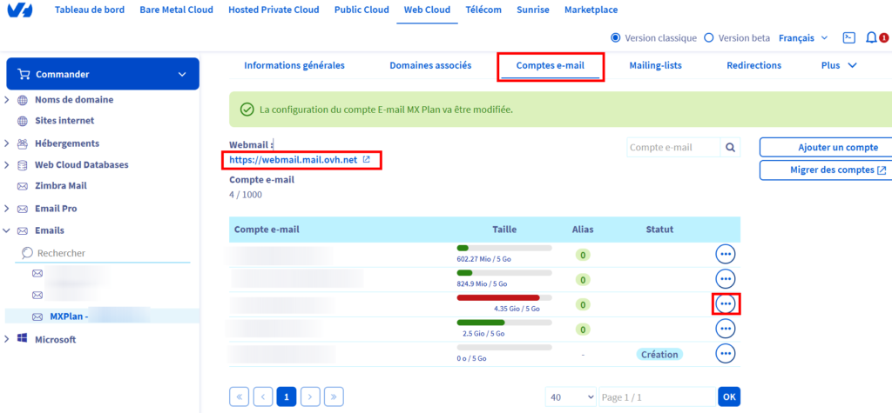
Task: Expand the Web Cloud Databases tree node
Action: coord(7,164)
